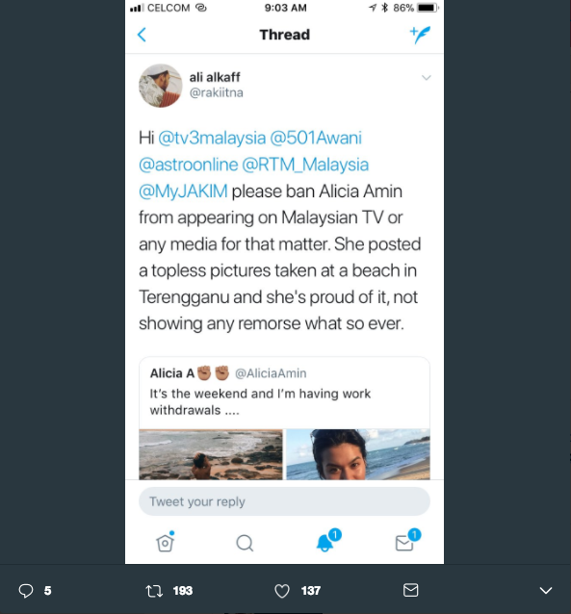
Task: Open the @RTM_Malaysia mention
Action: (x=305, y=165)
